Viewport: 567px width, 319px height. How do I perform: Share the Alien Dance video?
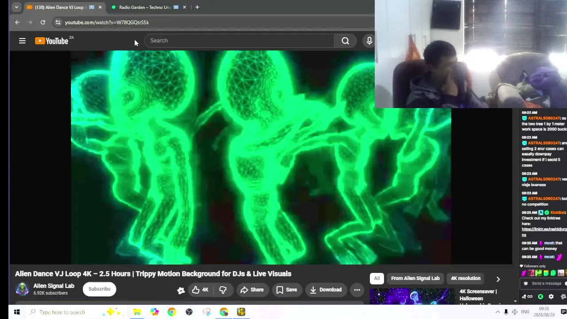pos(252,290)
